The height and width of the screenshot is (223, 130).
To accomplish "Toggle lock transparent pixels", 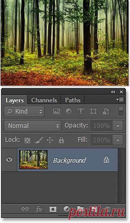I will click(27, 140).
